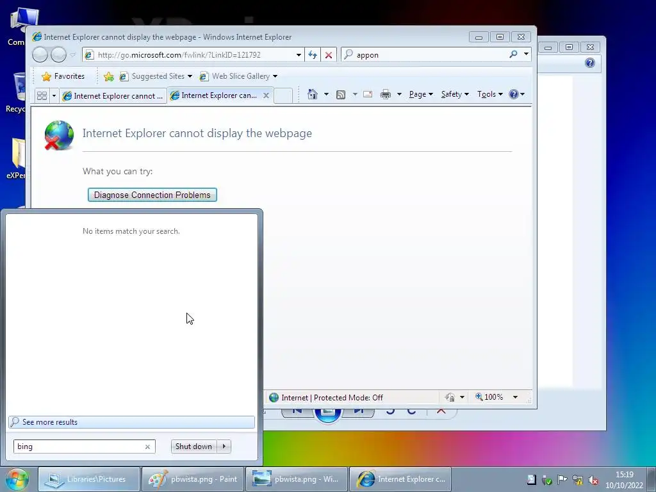Add to Favorites Bar icon
Screen dimensions: 656x492
(108, 76)
